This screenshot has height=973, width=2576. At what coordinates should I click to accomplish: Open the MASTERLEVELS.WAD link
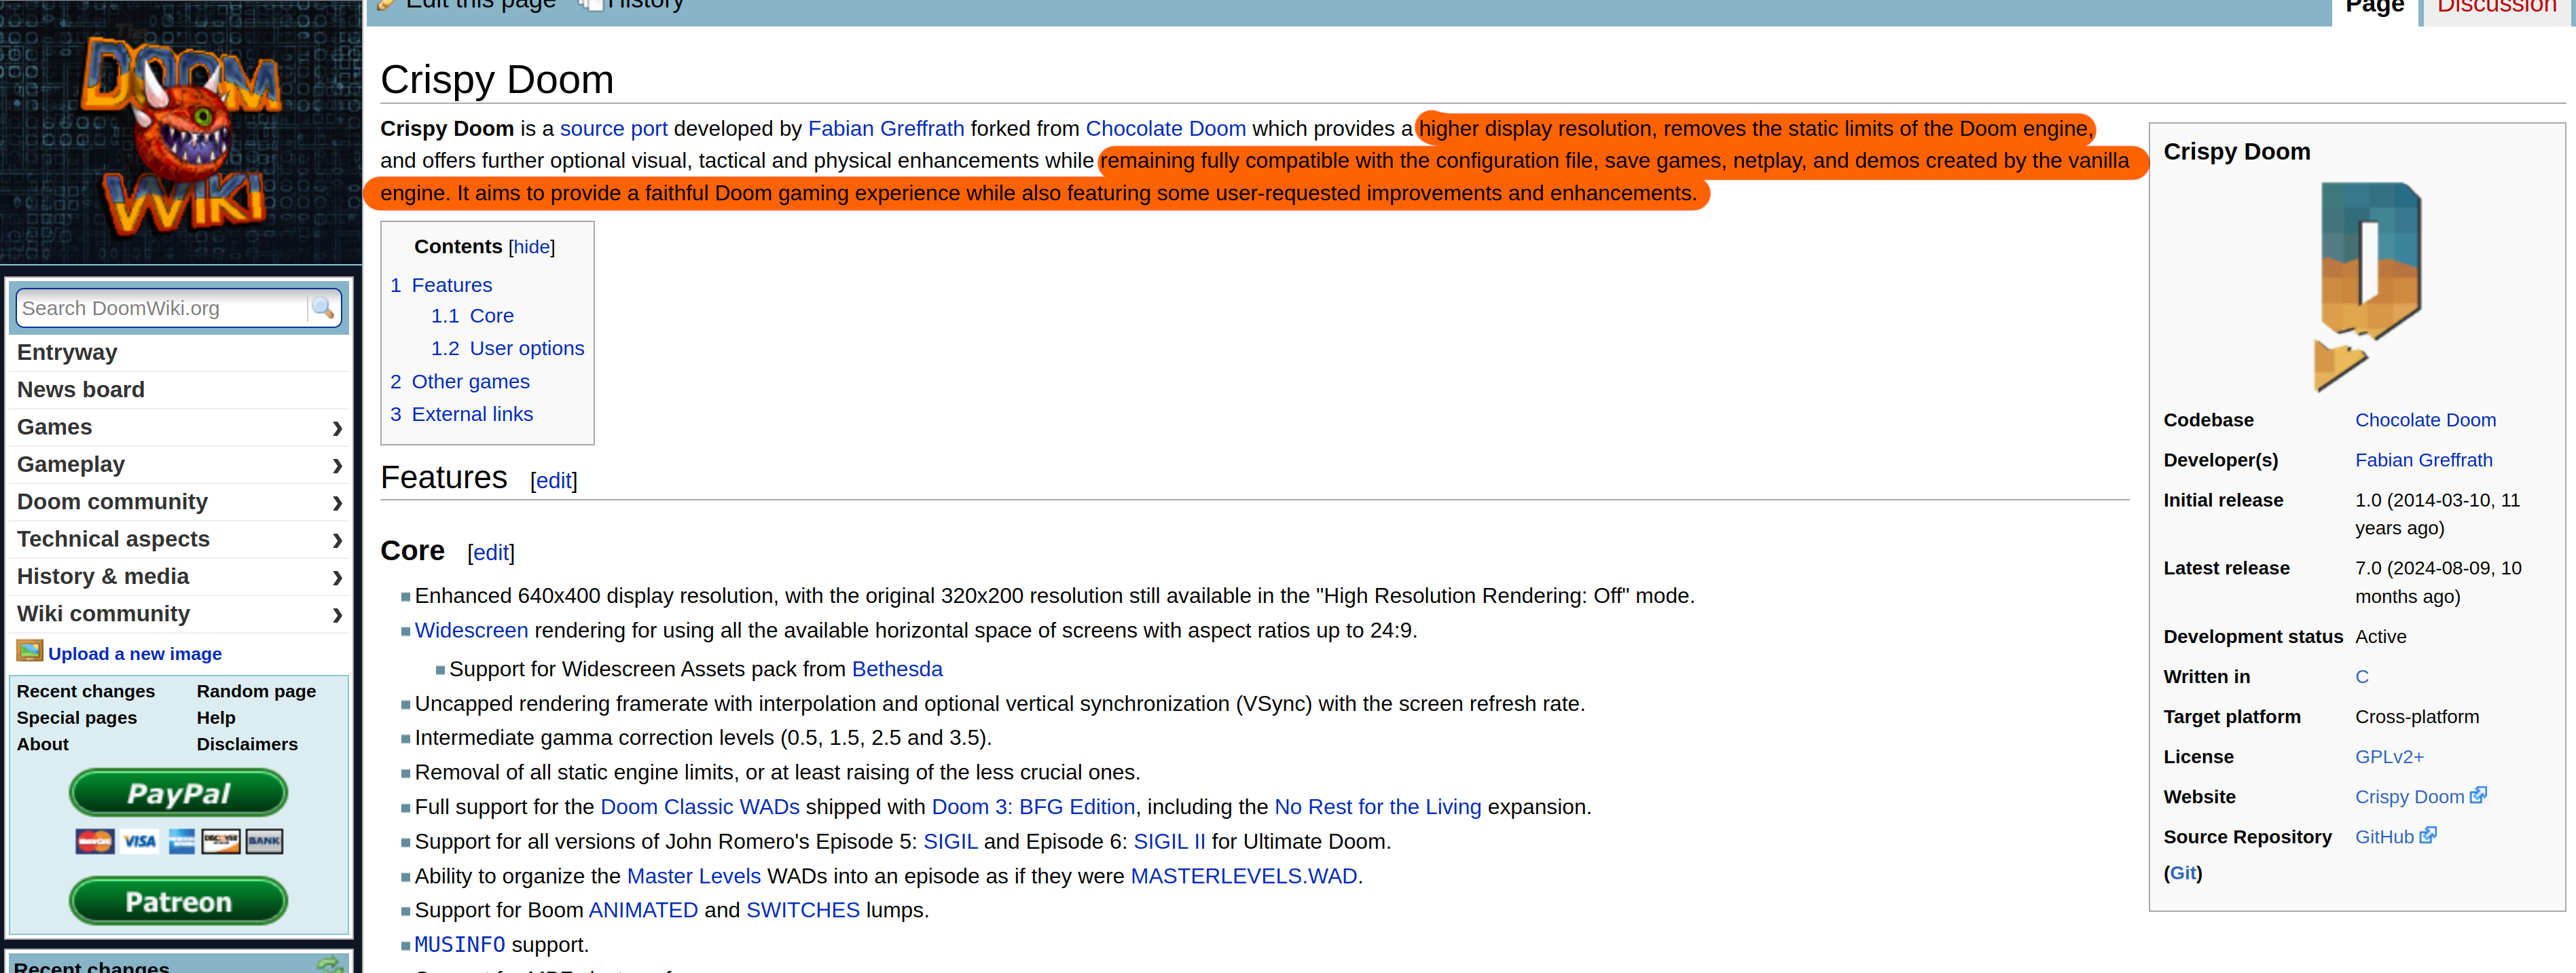(x=1243, y=876)
